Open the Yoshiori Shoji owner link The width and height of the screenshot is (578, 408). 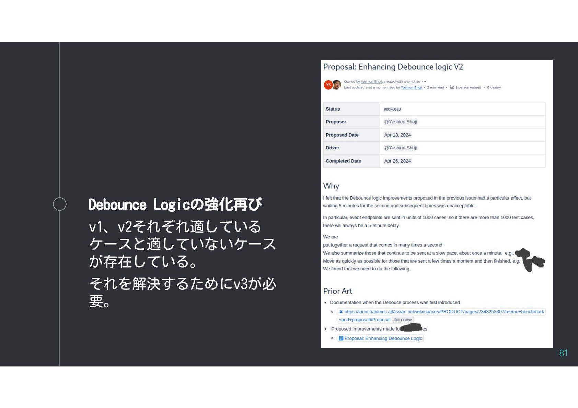coord(371,82)
